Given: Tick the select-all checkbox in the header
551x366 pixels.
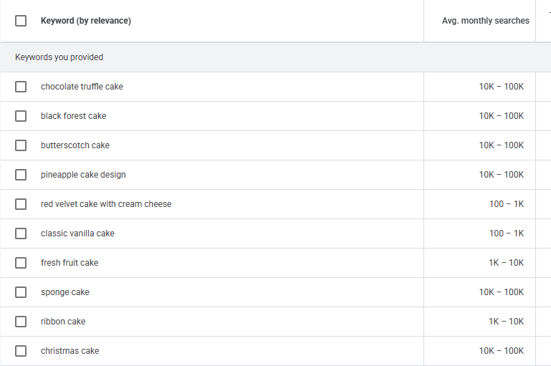Looking at the screenshot, I should 21,21.
